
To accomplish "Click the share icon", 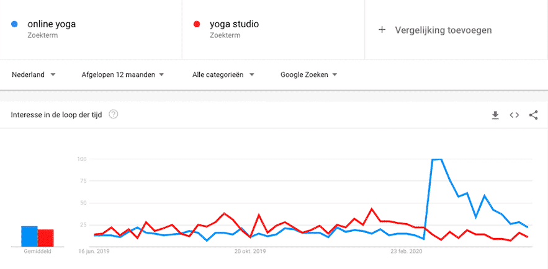I will (533, 115).
